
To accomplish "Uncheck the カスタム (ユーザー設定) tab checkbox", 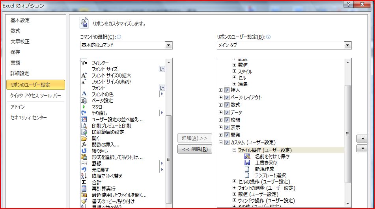I will tap(227, 142).
